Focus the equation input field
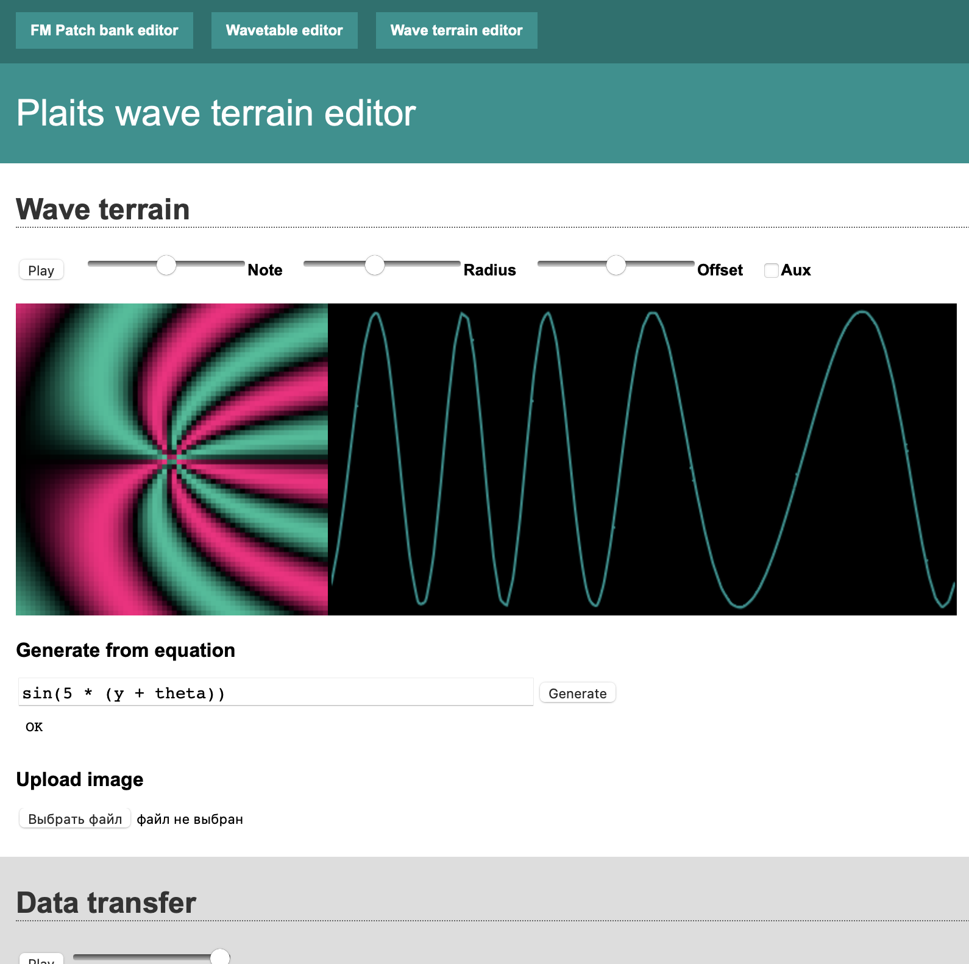Screen dimensions: 969x964 276,693
